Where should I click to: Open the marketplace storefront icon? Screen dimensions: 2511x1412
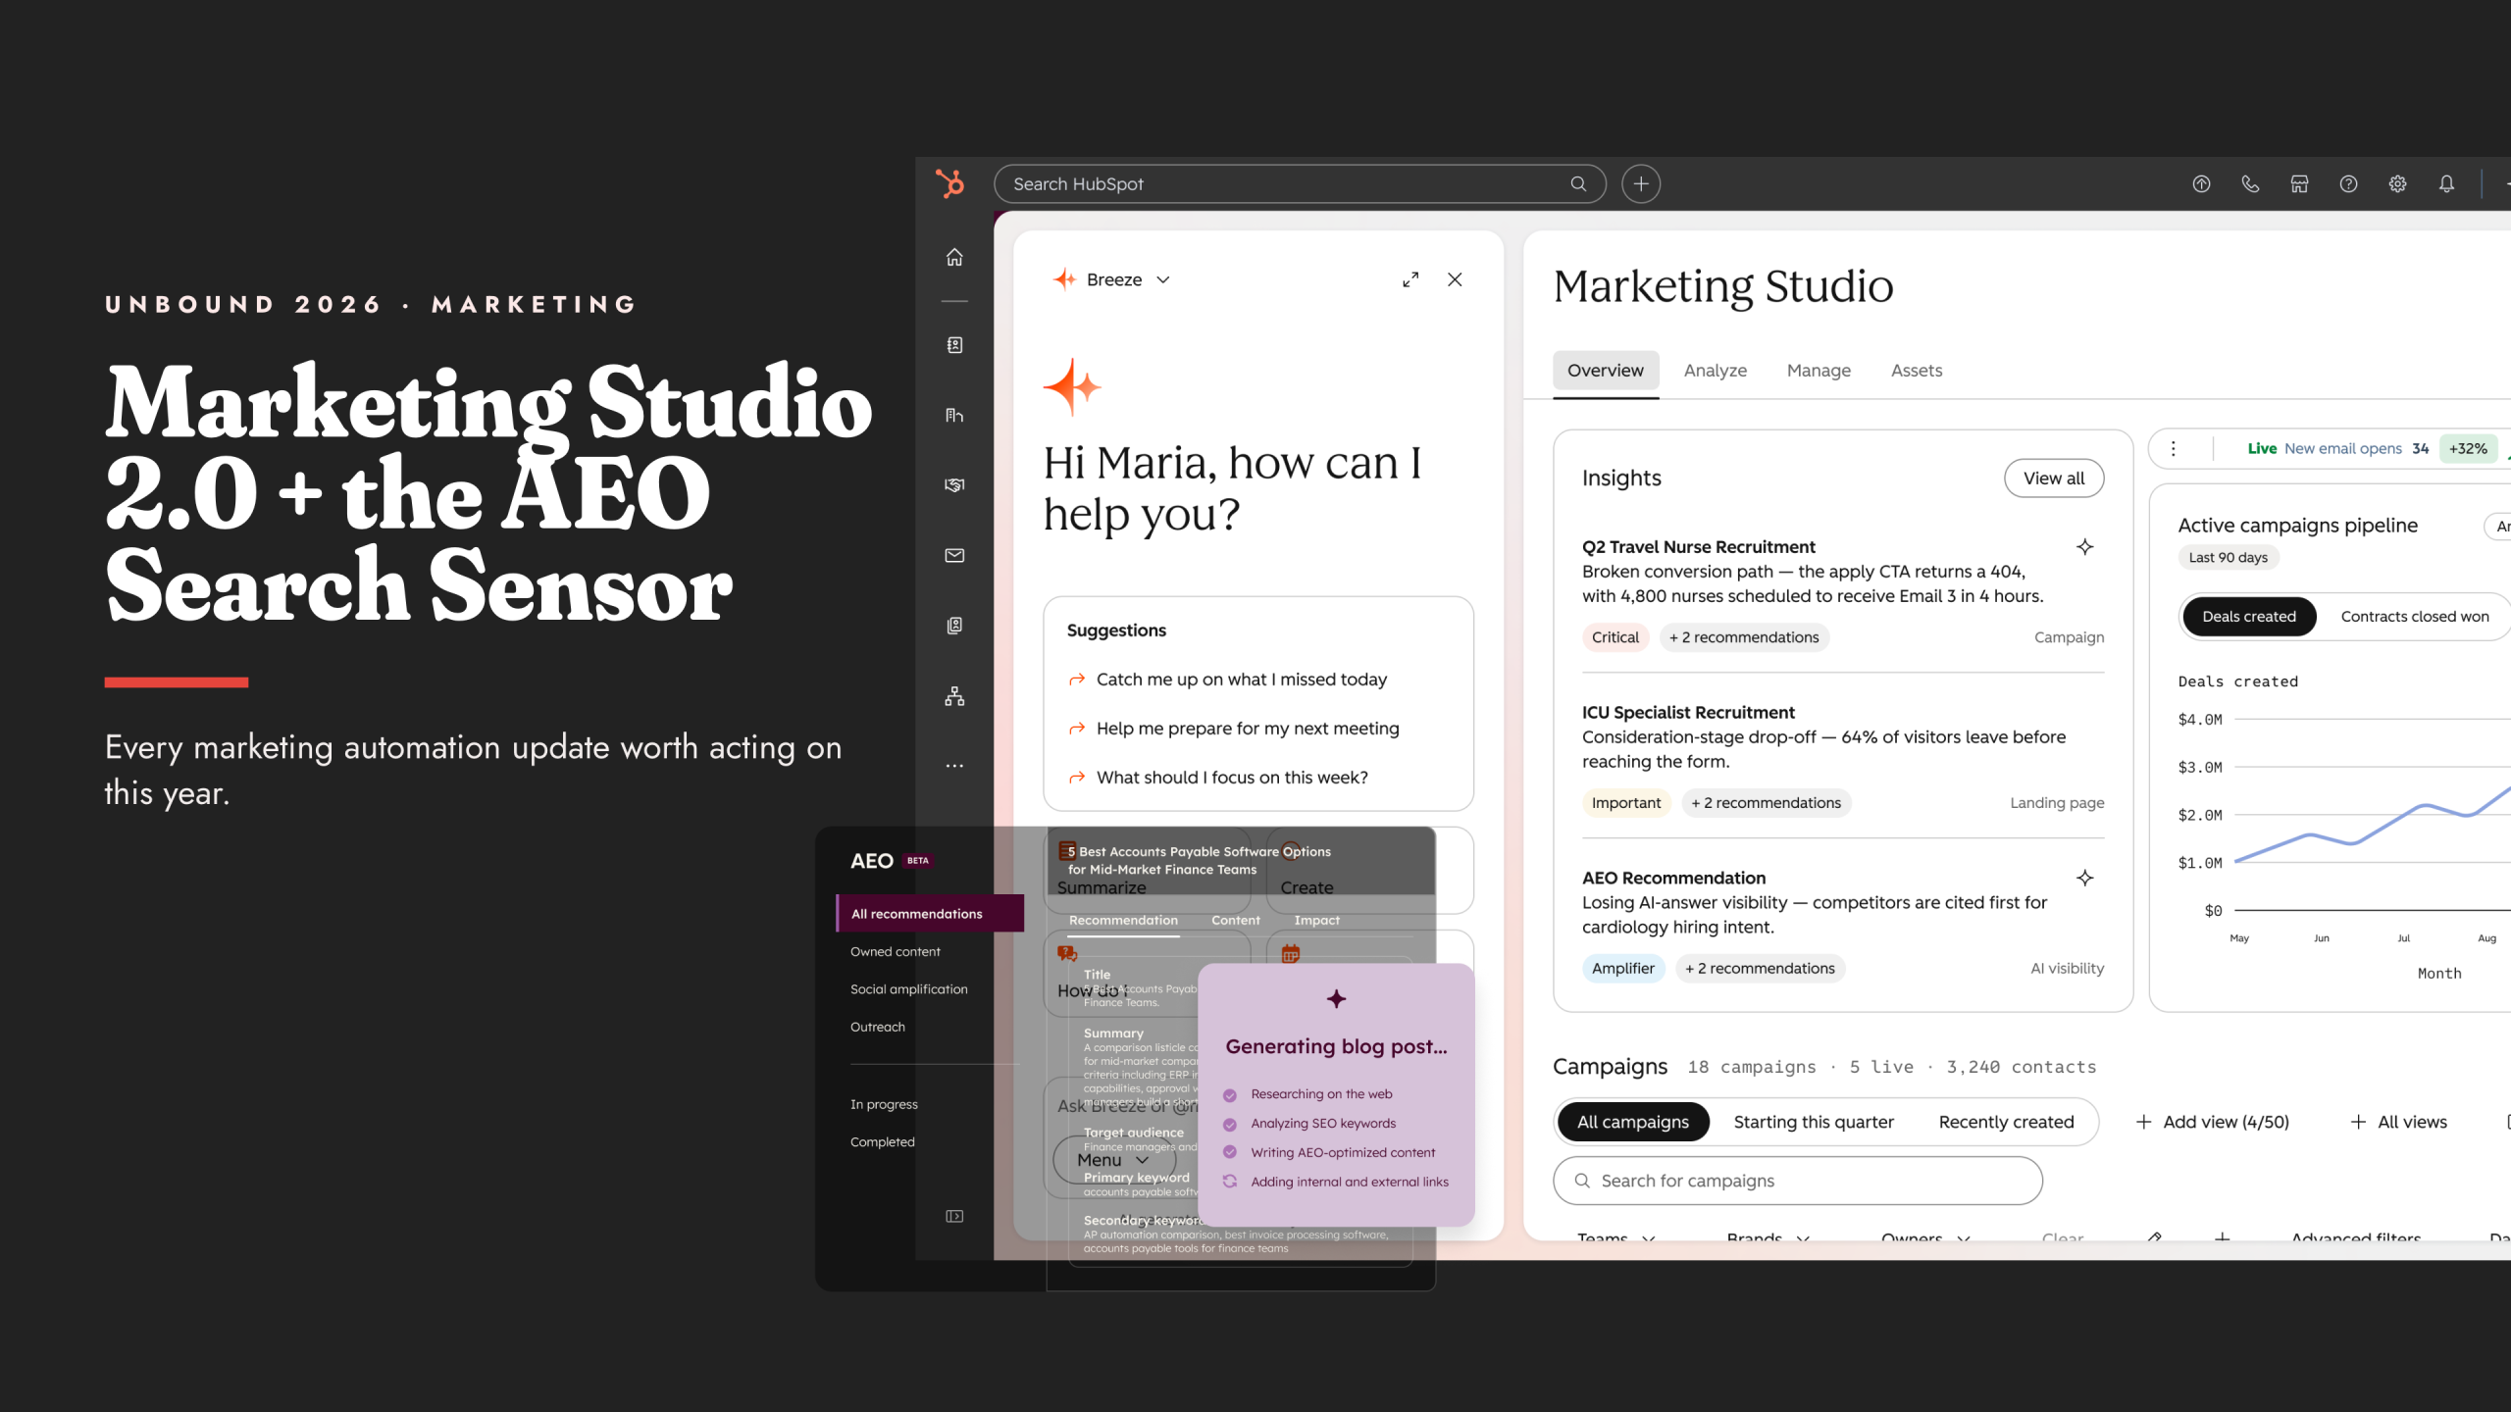click(x=2299, y=183)
